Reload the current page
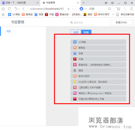This screenshot has height=130, width=135. click(x=9, y=9)
